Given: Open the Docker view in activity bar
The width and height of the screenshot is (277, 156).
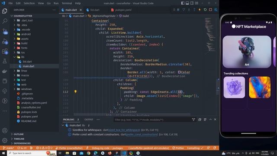Looking at the screenshot, I should pos(5,71).
